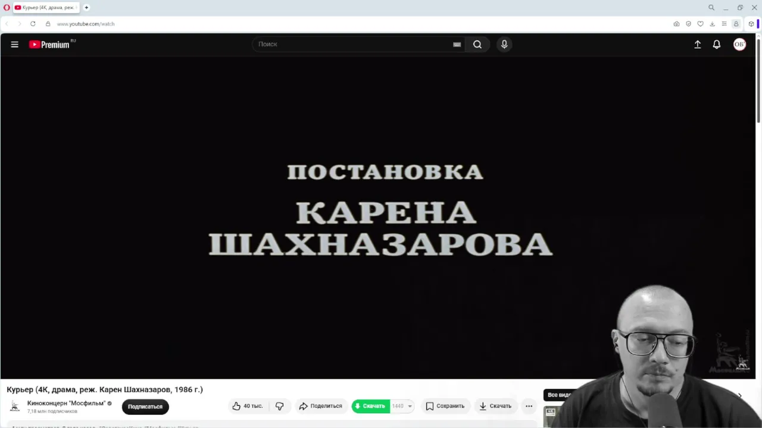Click the green Скачать download button
The height and width of the screenshot is (428, 762).
coord(370,406)
